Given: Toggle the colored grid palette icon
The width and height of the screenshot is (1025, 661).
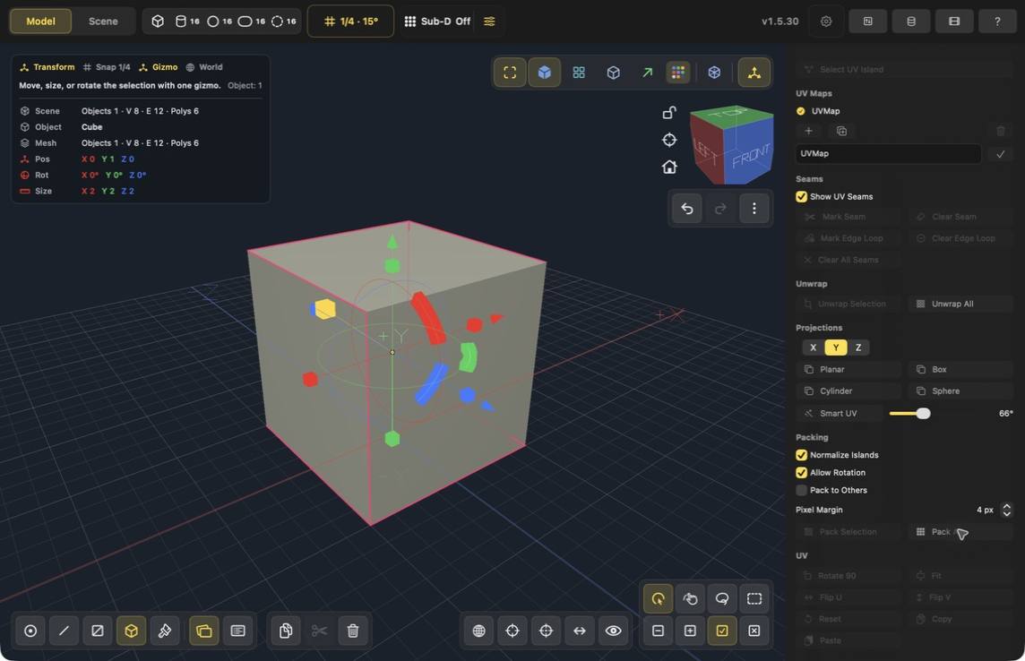Looking at the screenshot, I should (678, 73).
